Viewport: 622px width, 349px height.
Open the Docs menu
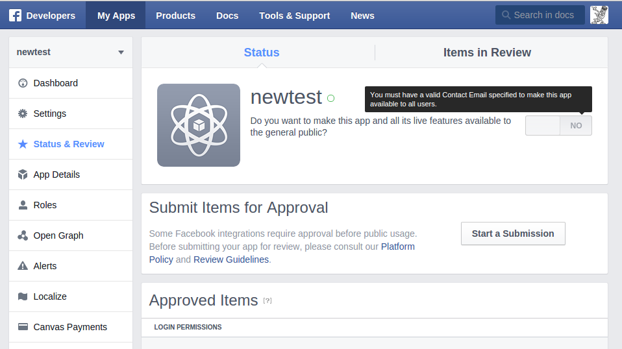(x=227, y=16)
